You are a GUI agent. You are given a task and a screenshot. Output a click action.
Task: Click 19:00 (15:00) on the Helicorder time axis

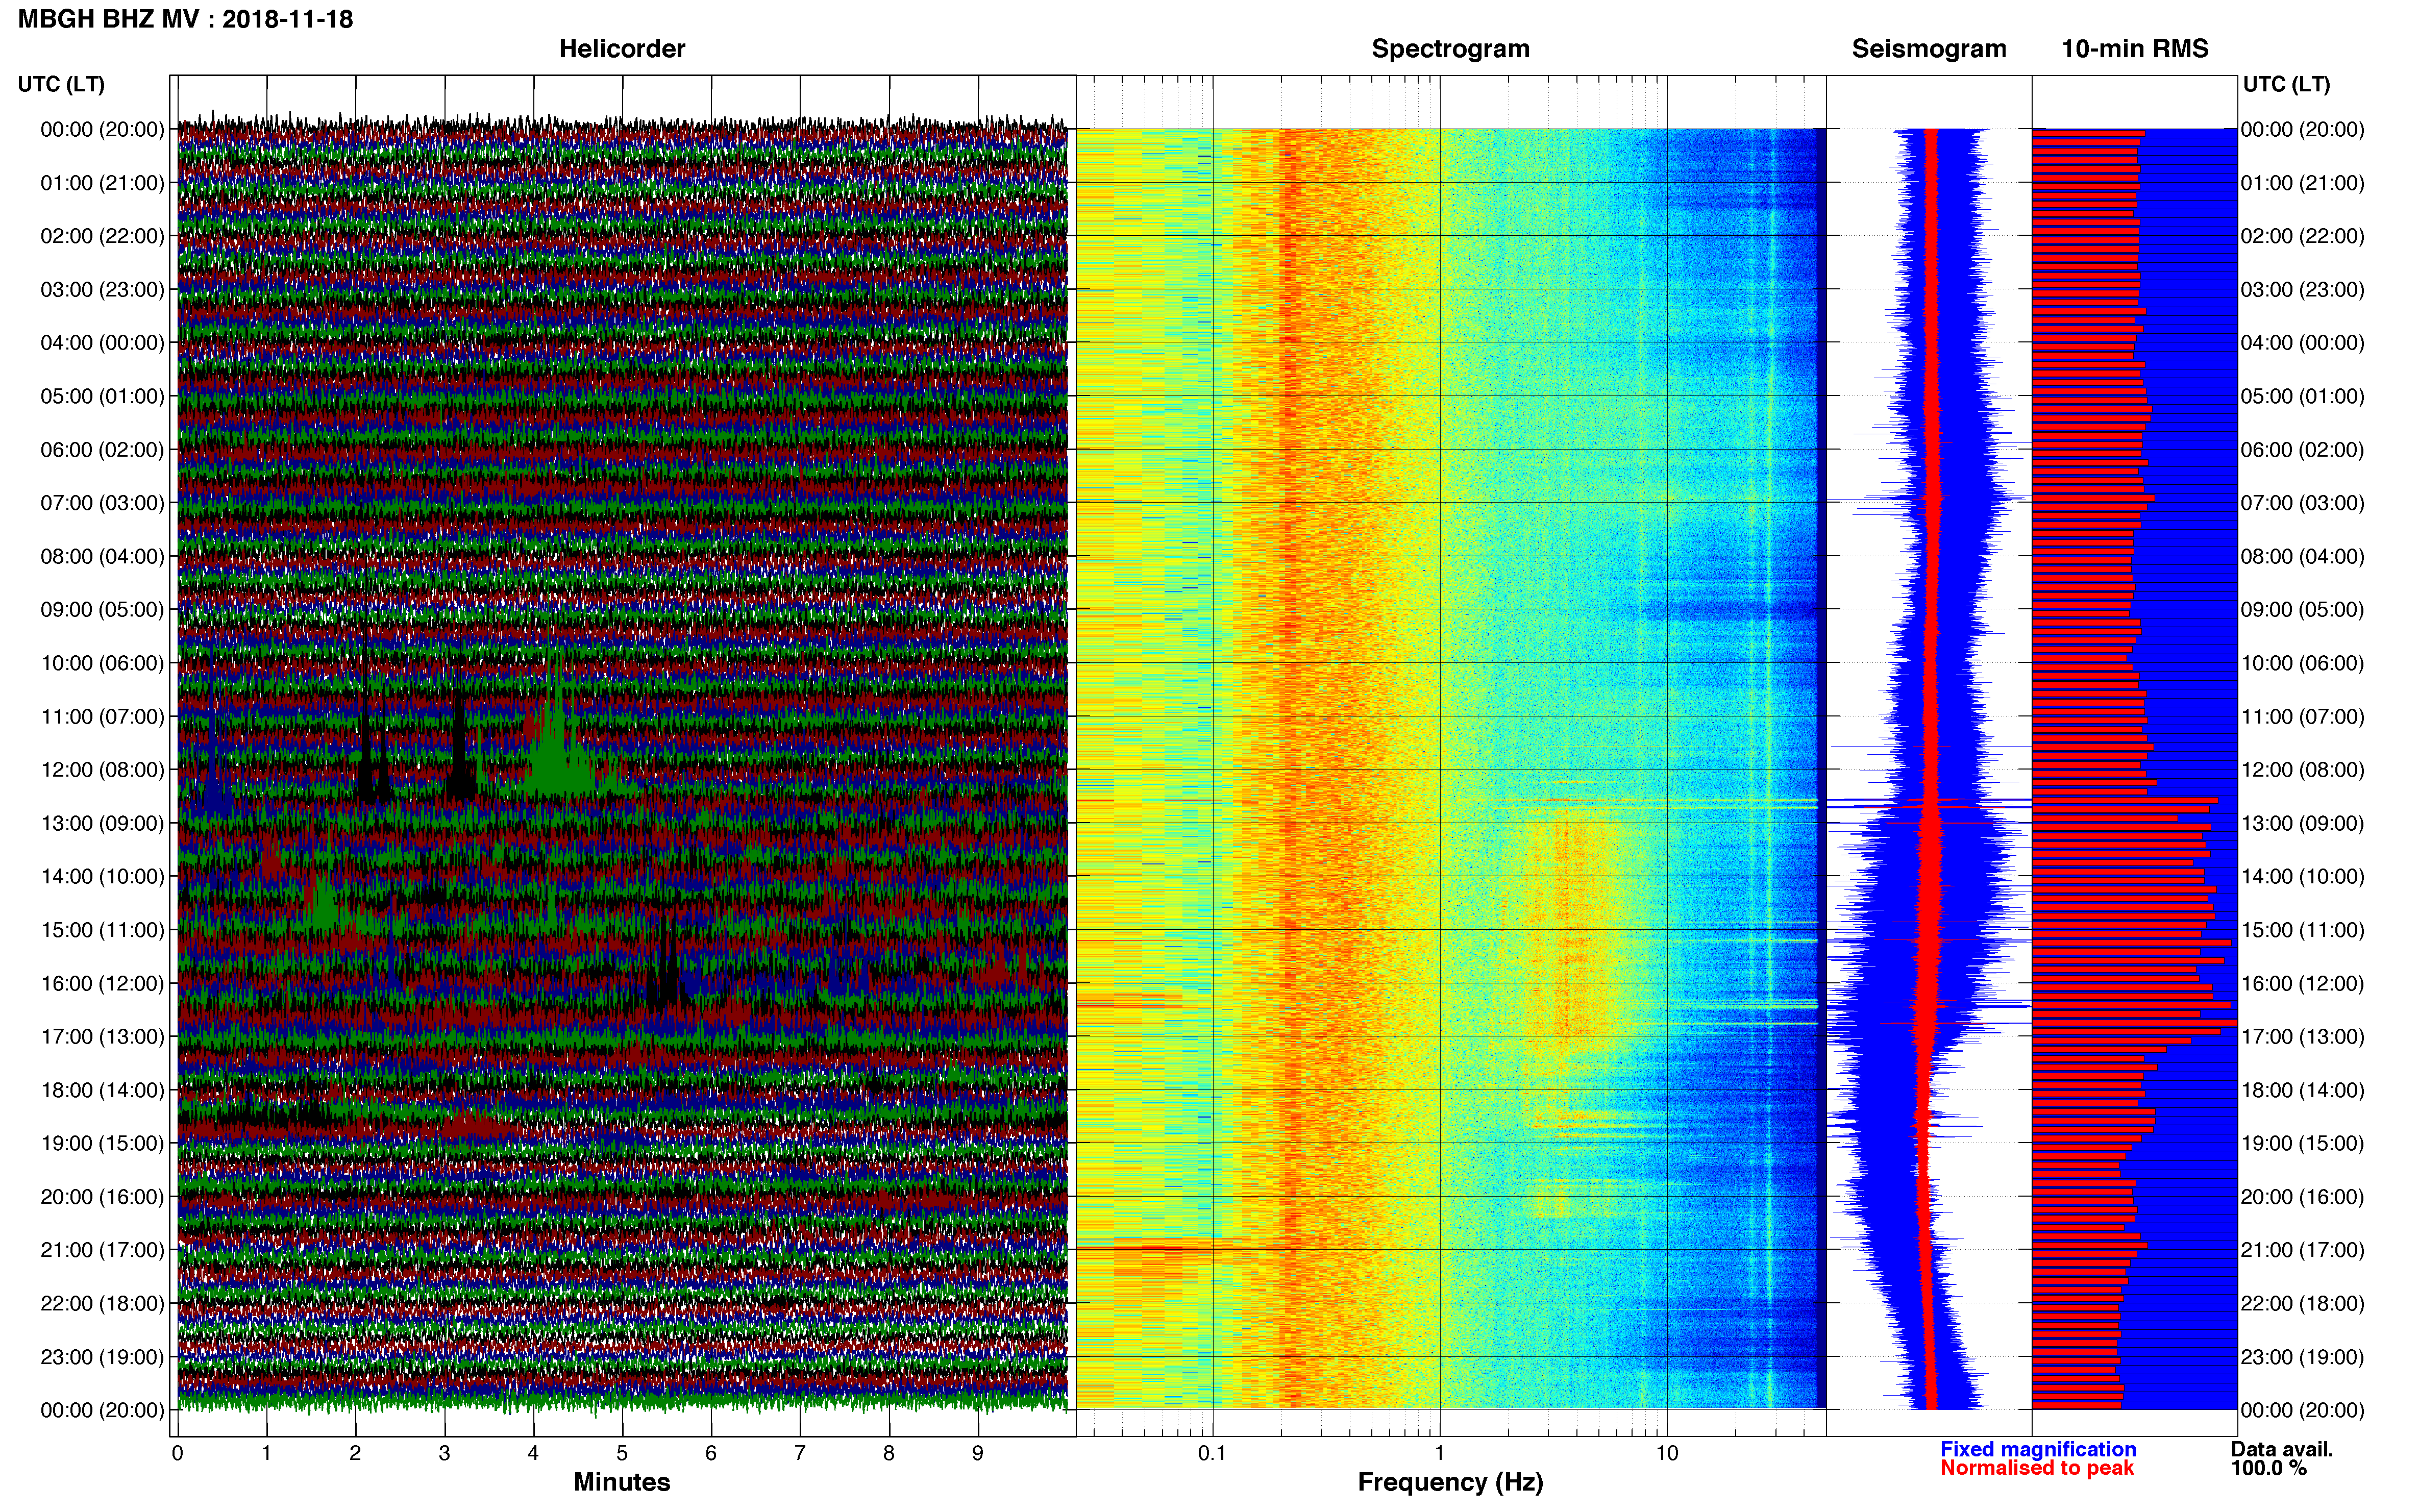102,1143
